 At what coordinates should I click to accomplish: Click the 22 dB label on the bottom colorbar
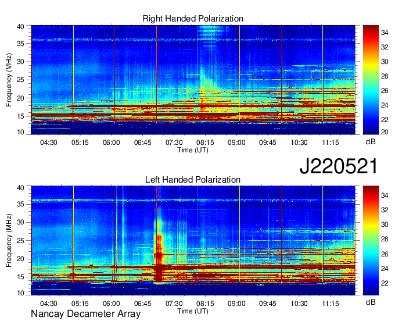pos(385,283)
